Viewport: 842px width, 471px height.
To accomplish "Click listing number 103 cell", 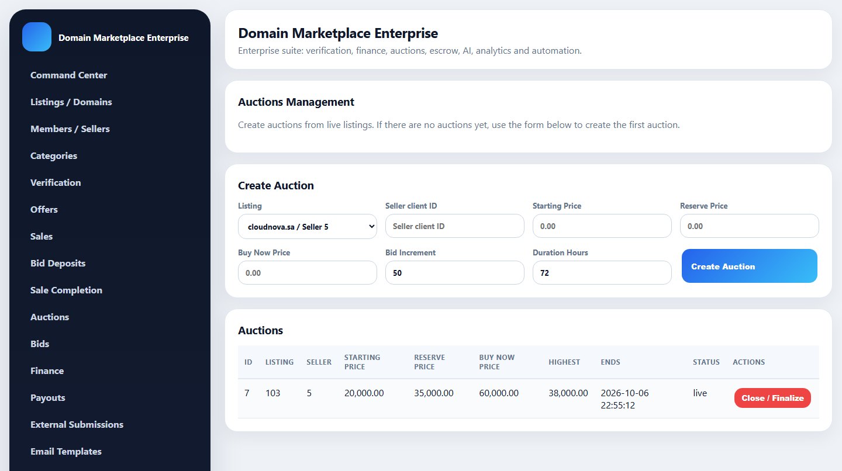I will pos(272,393).
